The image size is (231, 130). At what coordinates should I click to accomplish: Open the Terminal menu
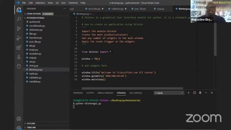(x=73, y=3)
